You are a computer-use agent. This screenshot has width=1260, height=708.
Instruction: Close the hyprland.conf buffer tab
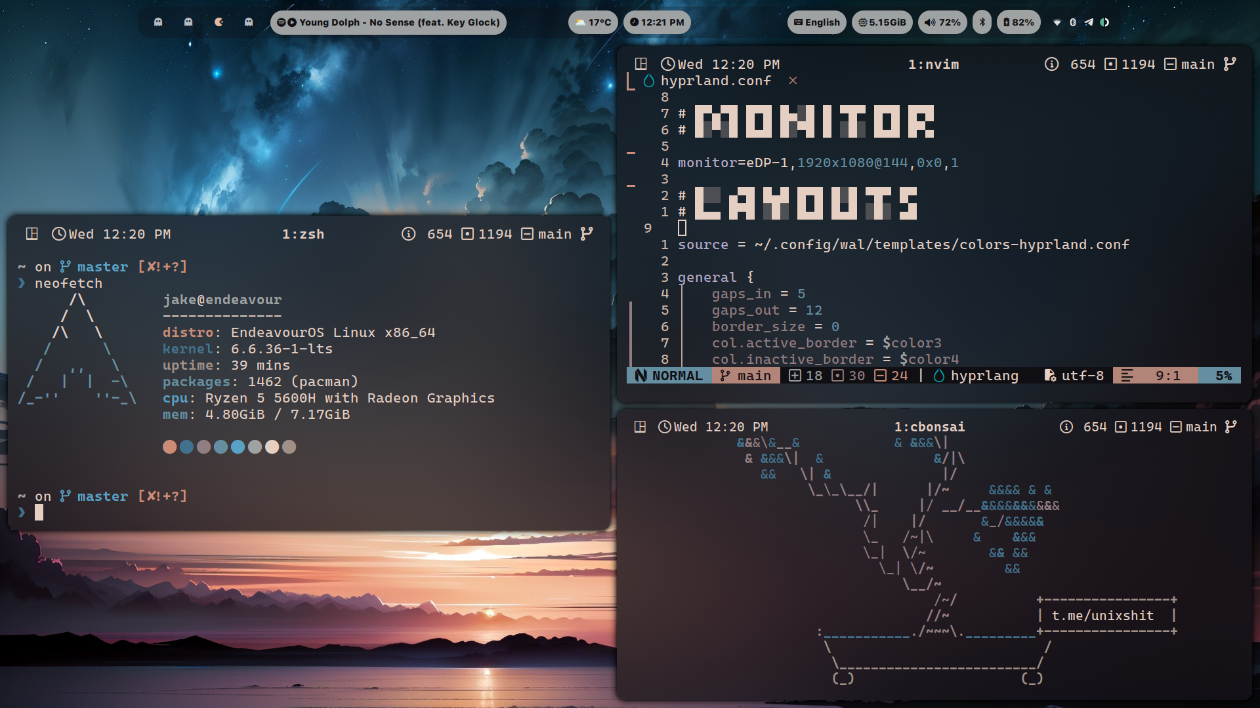click(793, 81)
